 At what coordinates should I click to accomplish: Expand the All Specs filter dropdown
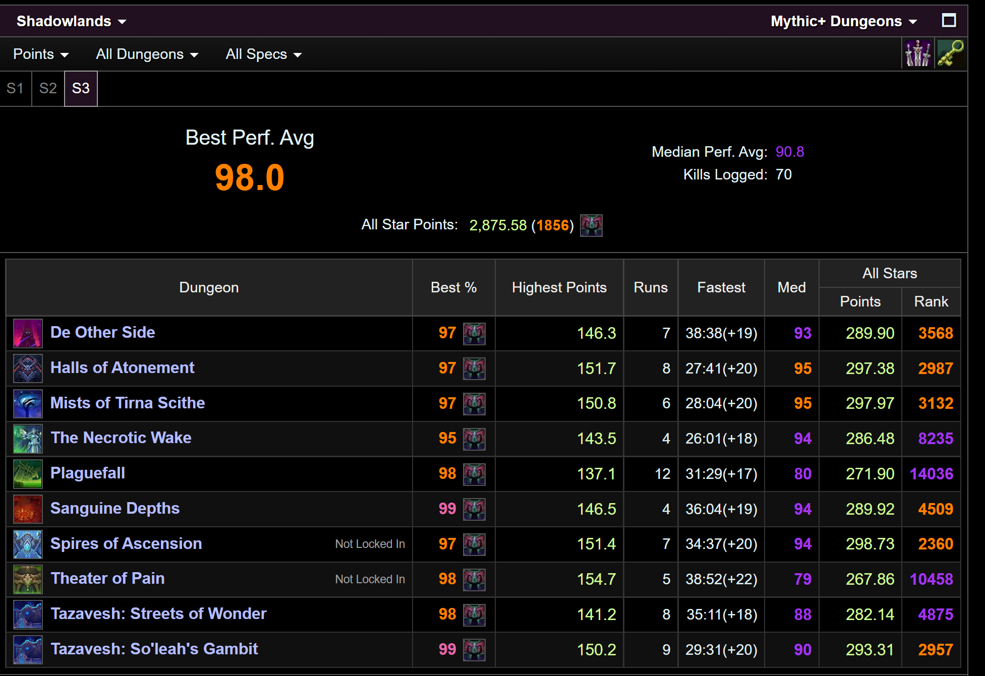[263, 54]
